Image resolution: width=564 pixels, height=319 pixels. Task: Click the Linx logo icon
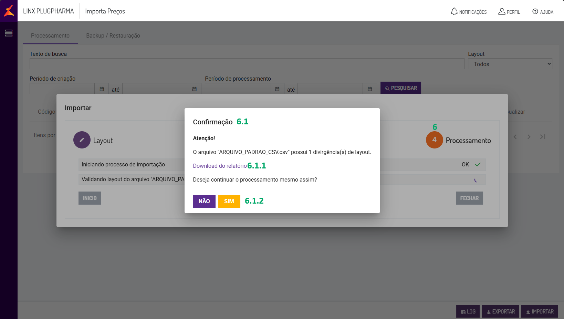coord(9,11)
